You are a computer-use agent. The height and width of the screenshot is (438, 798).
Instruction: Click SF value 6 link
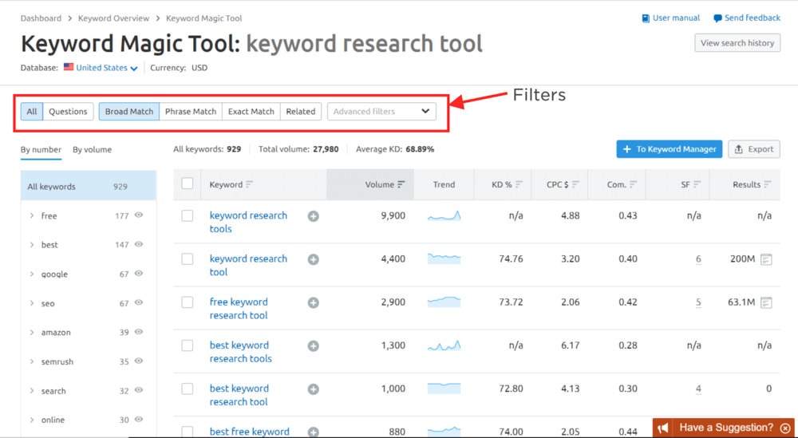[698, 259]
